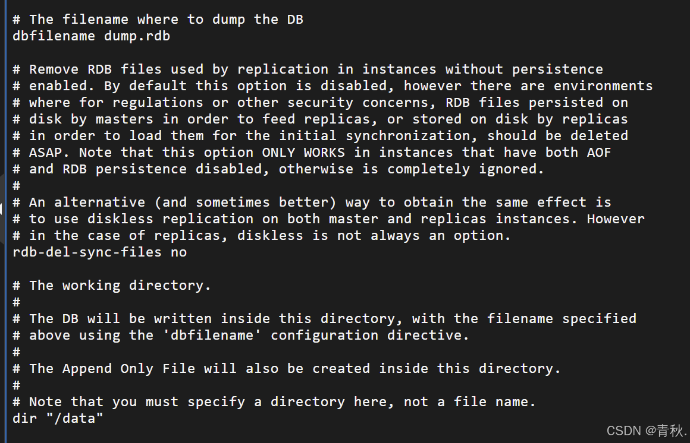Click the 'dir "/data"' directive line
Image resolution: width=690 pixels, height=443 pixels.
pyautogui.click(x=58, y=418)
